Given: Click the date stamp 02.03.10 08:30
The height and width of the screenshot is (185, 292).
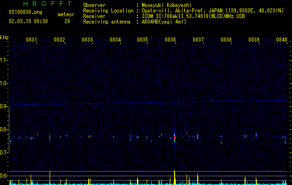Looking at the screenshot, I should [x=28, y=21].
